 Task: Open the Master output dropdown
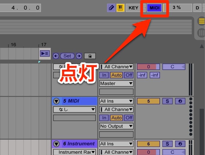coord(116,84)
